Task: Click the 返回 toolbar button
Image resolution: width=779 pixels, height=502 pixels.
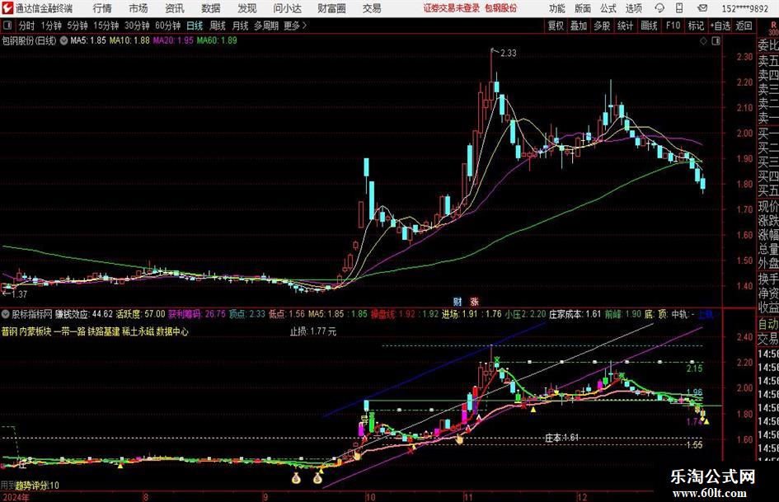Action: [x=744, y=26]
